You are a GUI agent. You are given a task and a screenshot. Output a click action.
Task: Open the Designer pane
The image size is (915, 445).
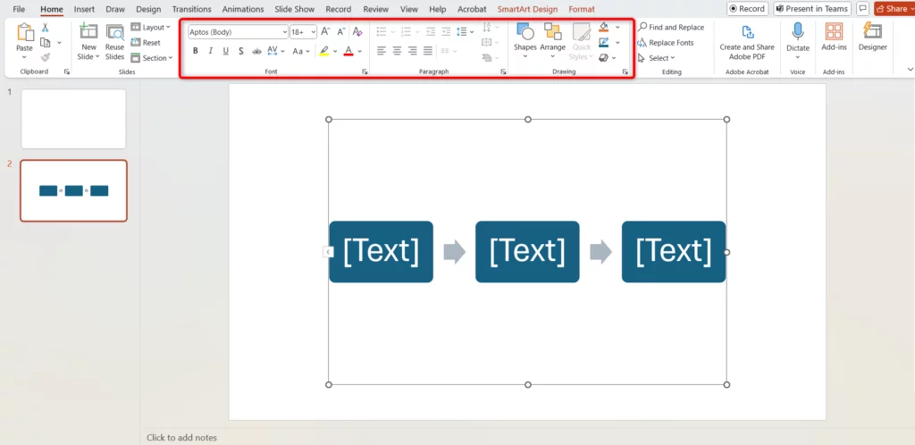click(x=872, y=37)
